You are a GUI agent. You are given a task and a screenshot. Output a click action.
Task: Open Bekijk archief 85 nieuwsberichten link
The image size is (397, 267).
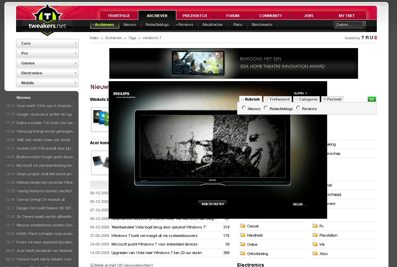pyautogui.click(x=124, y=265)
